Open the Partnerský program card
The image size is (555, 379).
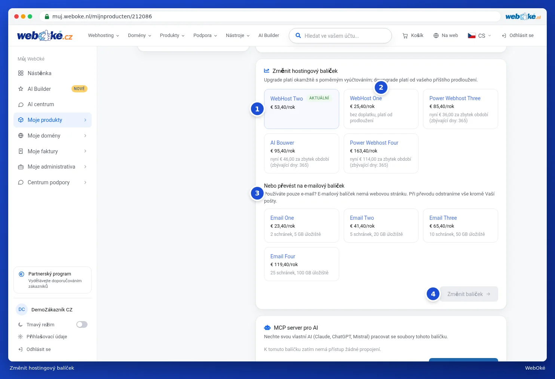[x=52, y=280]
